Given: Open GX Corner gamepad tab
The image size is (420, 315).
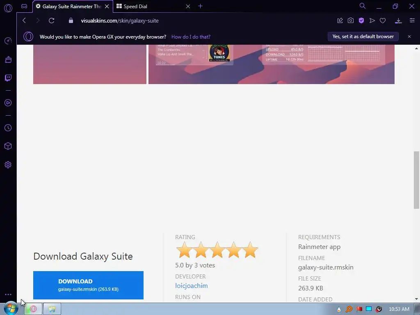Looking at the screenshot, I should pyautogui.click(x=24, y=6).
